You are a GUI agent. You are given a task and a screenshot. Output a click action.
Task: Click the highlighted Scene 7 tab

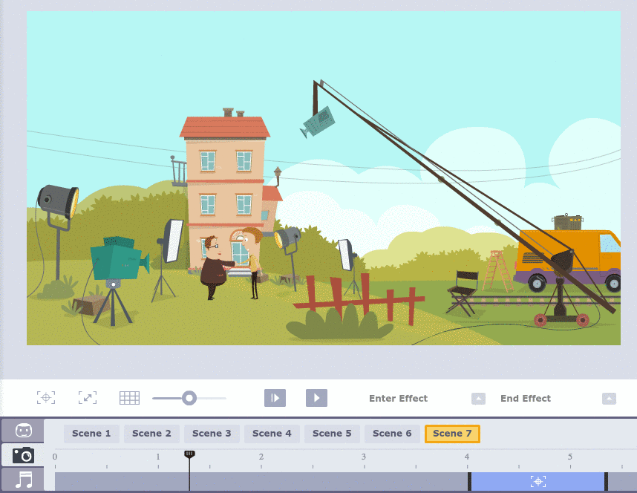[452, 434]
